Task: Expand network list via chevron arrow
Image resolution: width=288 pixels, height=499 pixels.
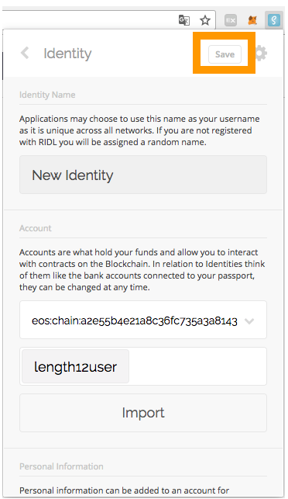Action: tap(249, 321)
